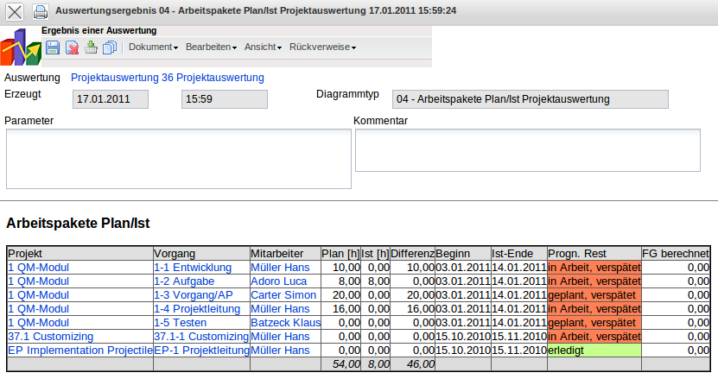Click the green 'erledigt' status cell
Viewport: 718px width, 379px height.
[594, 350]
